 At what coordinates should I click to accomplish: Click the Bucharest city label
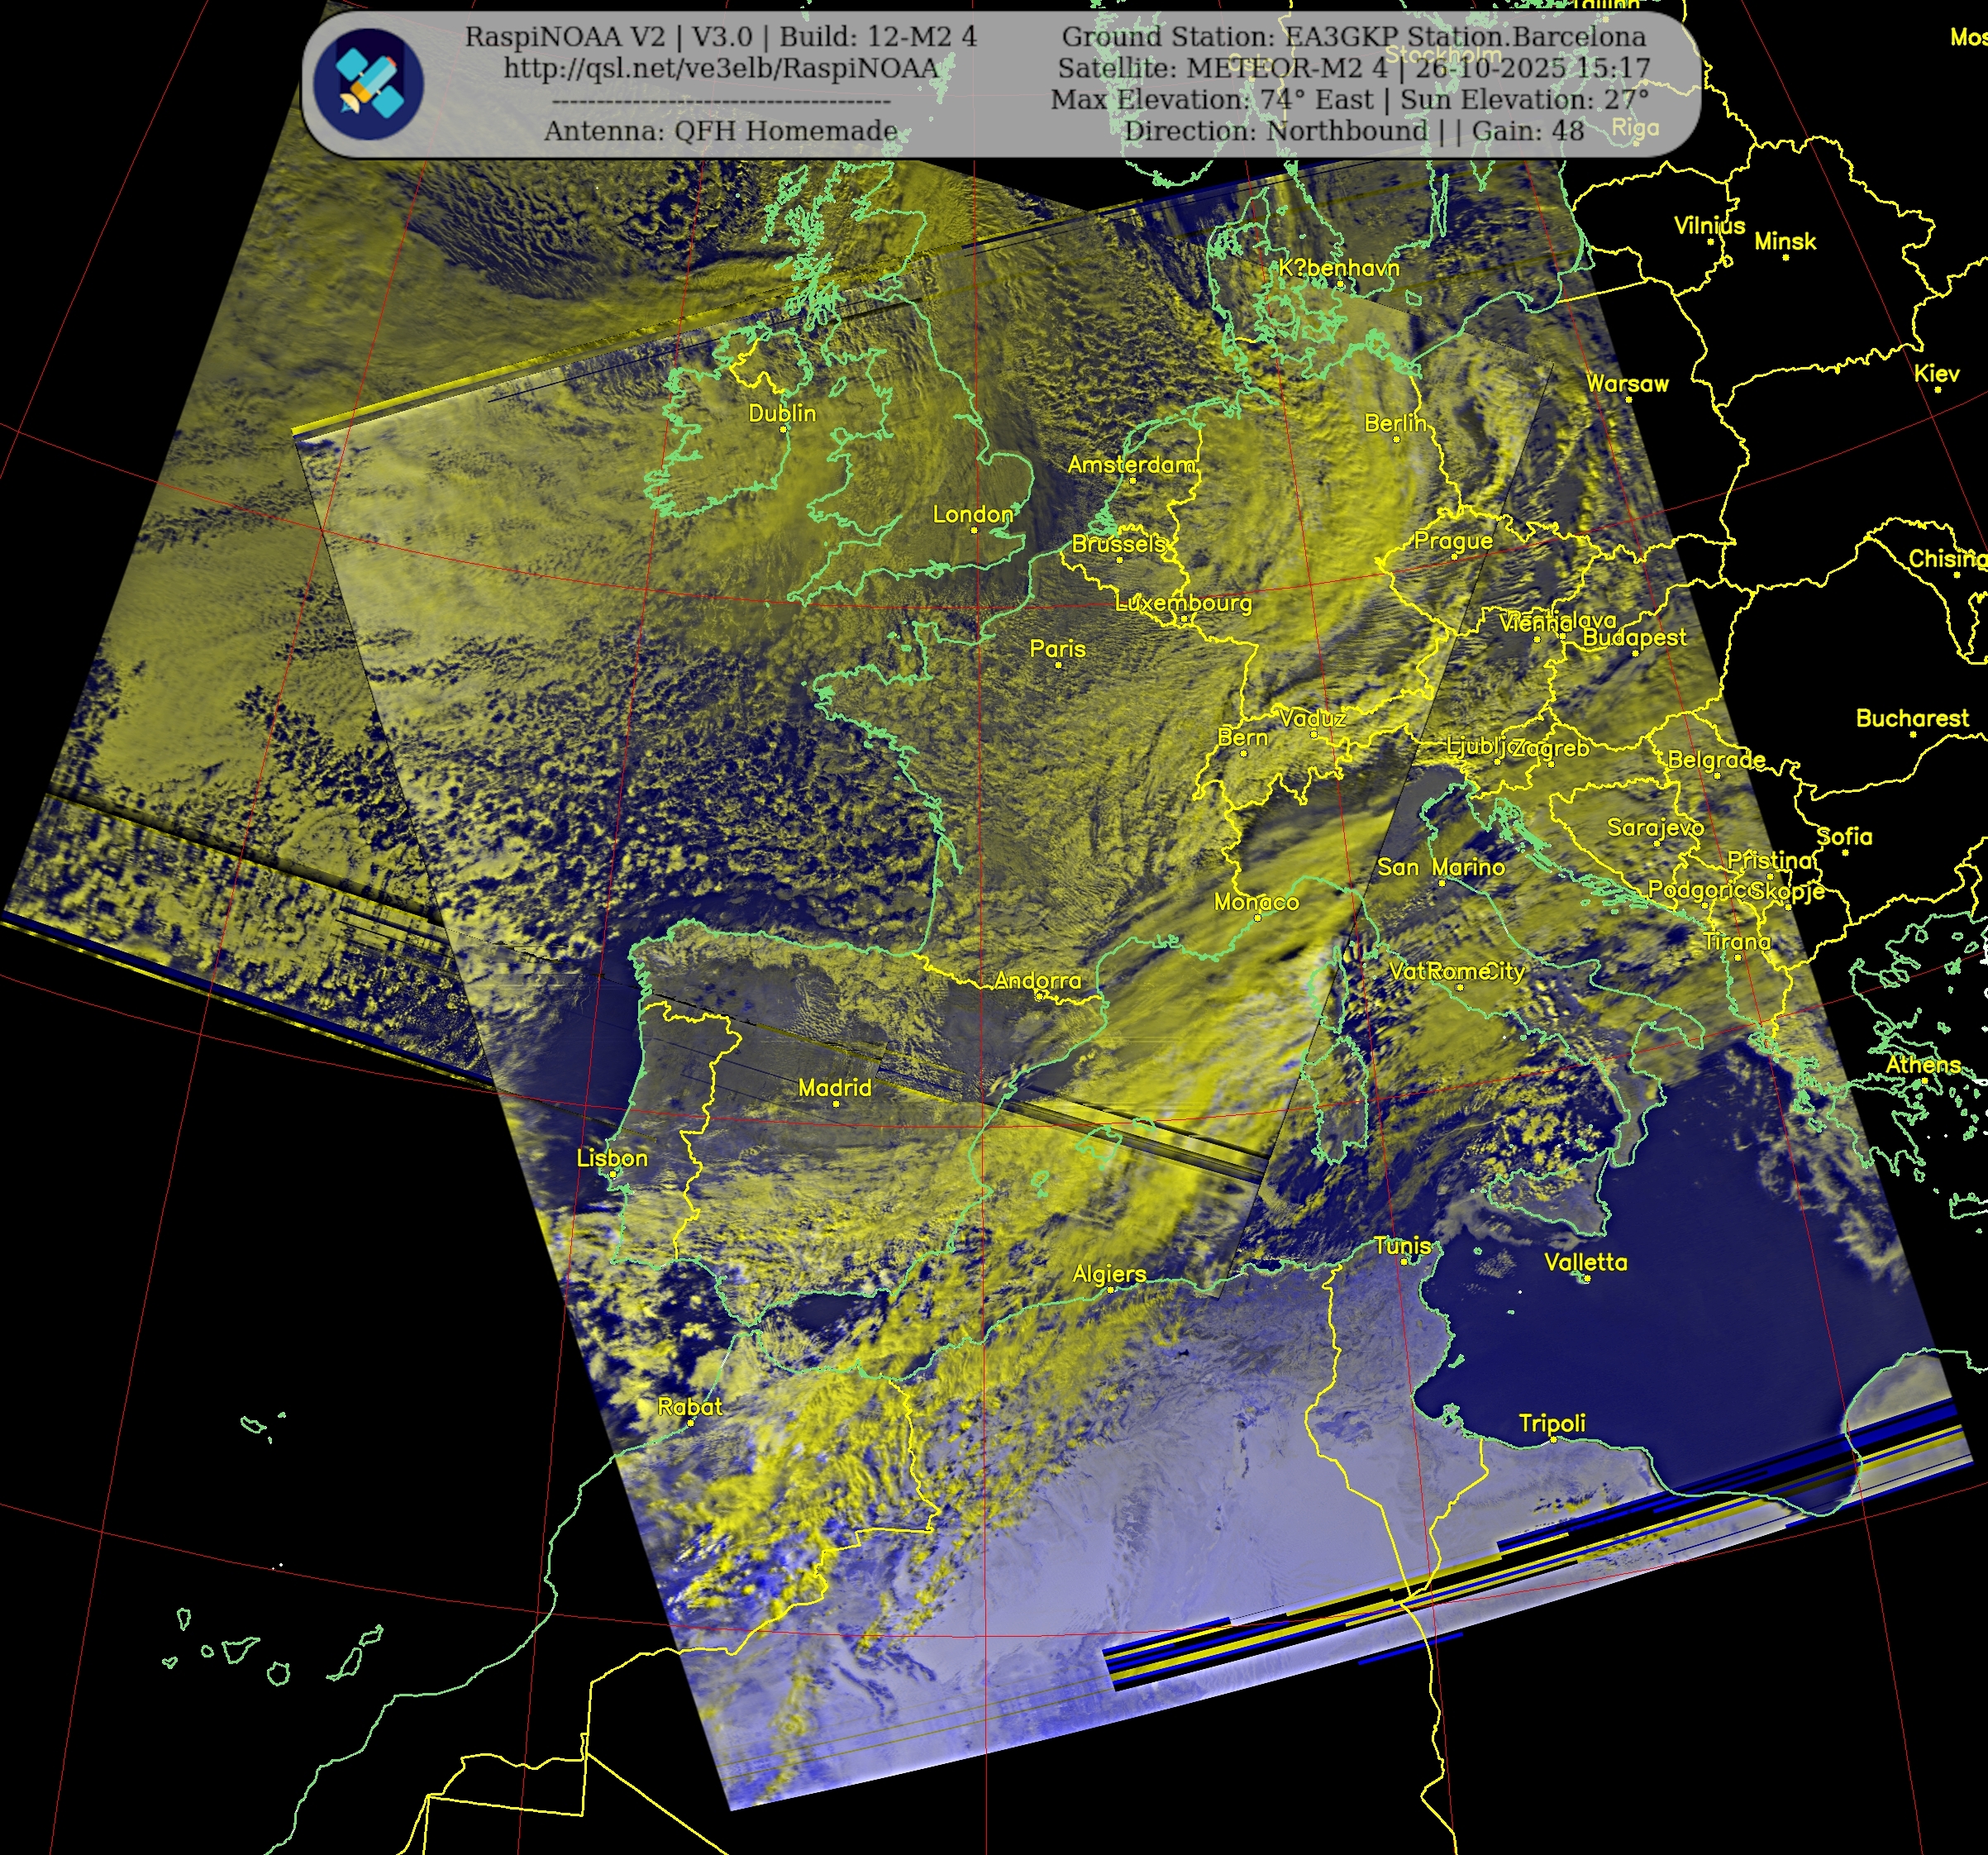click(x=1911, y=718)
